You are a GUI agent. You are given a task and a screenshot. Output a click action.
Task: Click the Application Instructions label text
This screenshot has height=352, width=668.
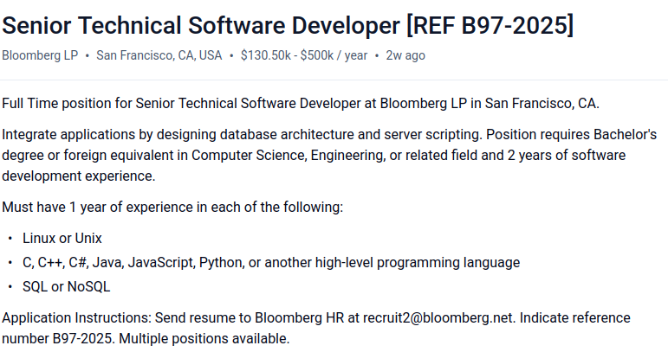click(77, 317)
